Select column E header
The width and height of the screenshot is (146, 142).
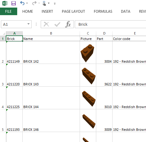pyautogui.click(x=135, y=33)
